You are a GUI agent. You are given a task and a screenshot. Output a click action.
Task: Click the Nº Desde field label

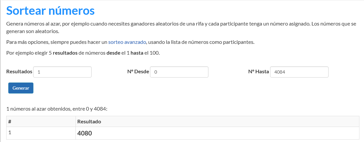tap(138, 72)
